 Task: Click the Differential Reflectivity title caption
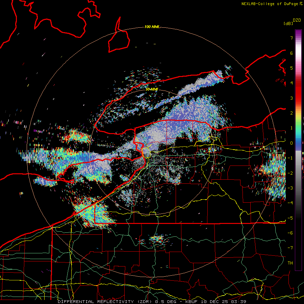152,302
